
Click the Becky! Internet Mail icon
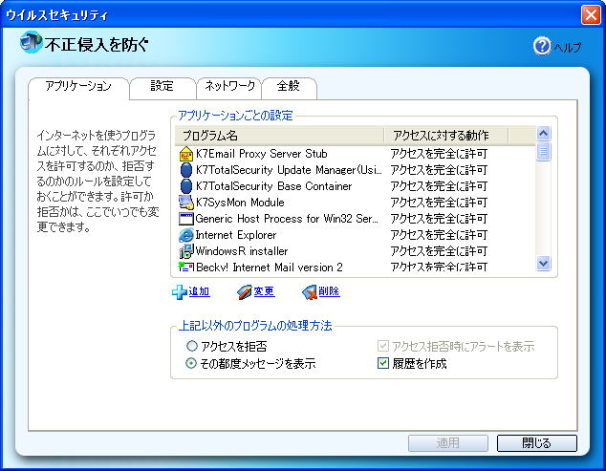coord(186,267)
